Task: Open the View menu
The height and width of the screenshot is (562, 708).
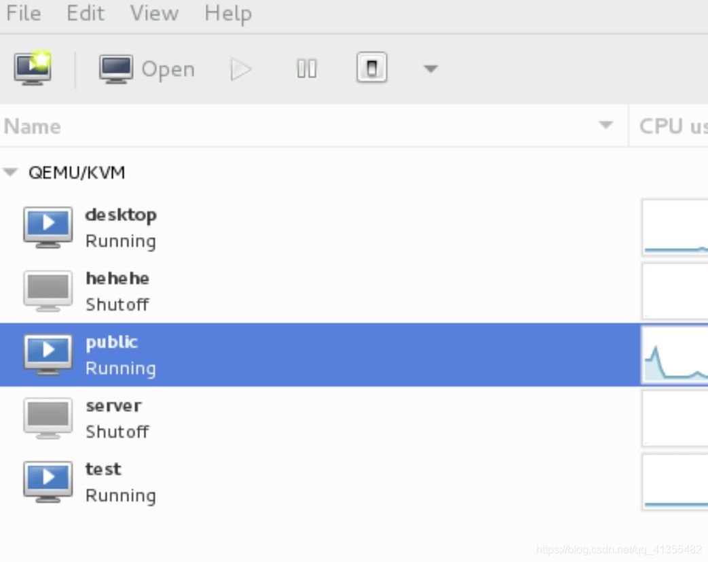Action: click(x=154, y=13)
